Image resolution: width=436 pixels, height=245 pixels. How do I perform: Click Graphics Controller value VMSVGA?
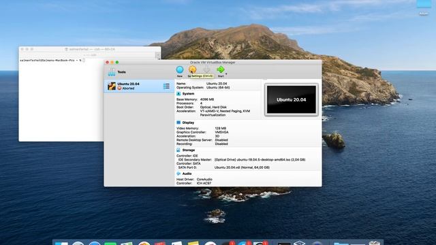tap(221, 132)
